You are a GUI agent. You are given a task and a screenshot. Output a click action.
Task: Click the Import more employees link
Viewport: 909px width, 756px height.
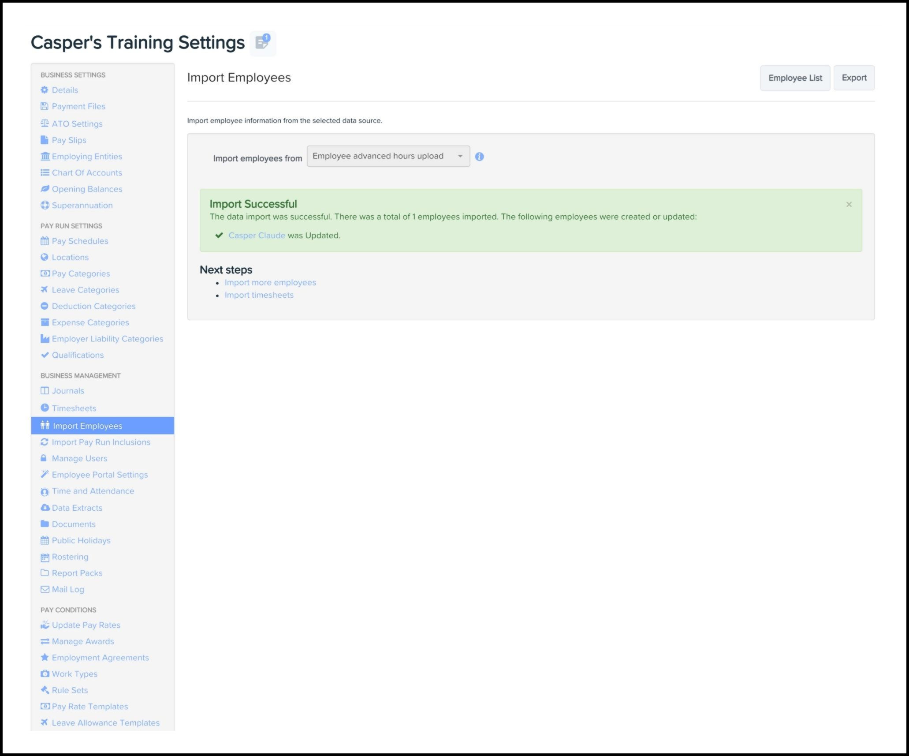pos(270,282)
